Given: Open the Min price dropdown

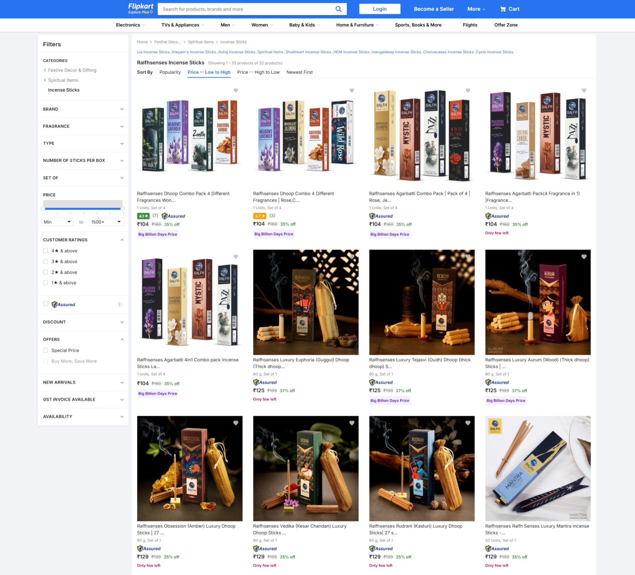Looking at the screenshot, I should [x=58, y=222].
